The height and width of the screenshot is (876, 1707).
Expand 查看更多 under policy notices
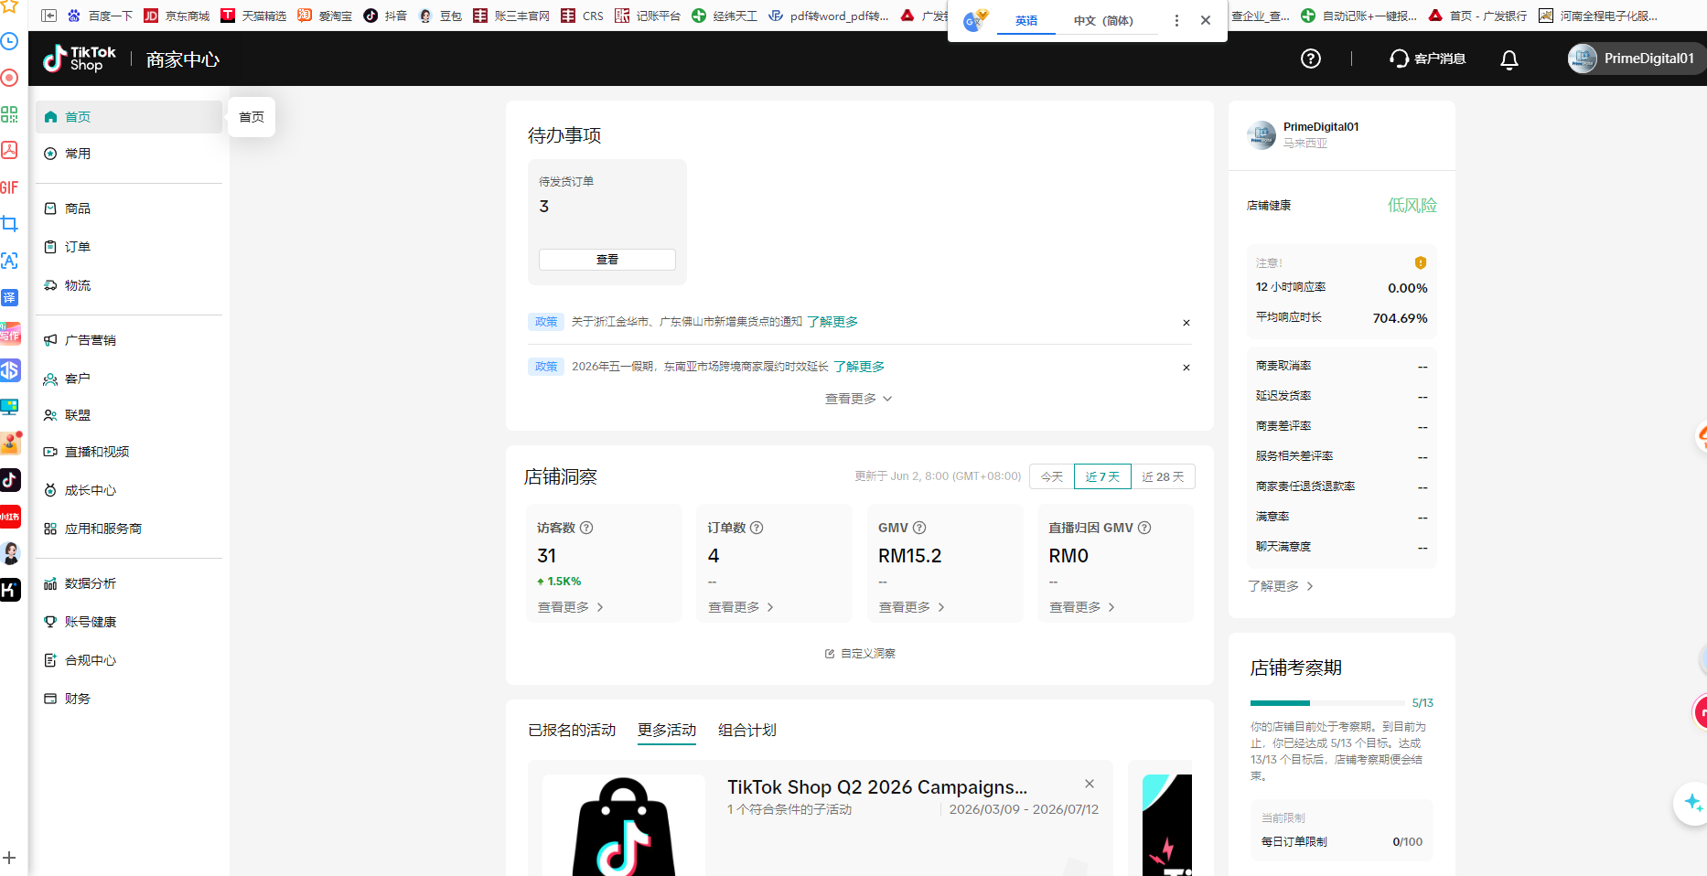(x=859, y=399)
